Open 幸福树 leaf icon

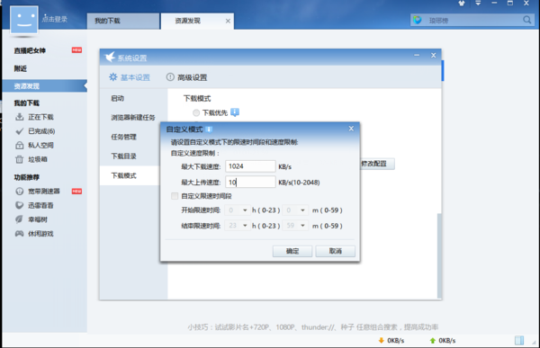[19, 219]
